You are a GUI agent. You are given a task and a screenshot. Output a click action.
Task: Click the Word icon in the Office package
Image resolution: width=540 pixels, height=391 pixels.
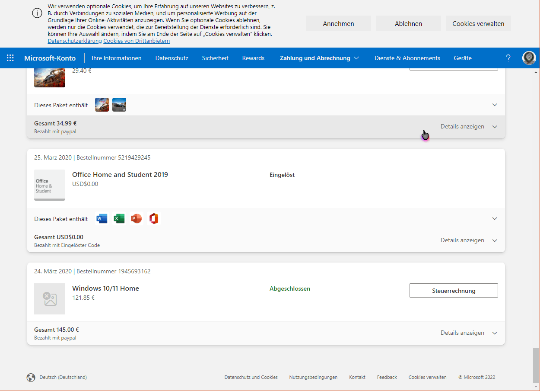102,218
